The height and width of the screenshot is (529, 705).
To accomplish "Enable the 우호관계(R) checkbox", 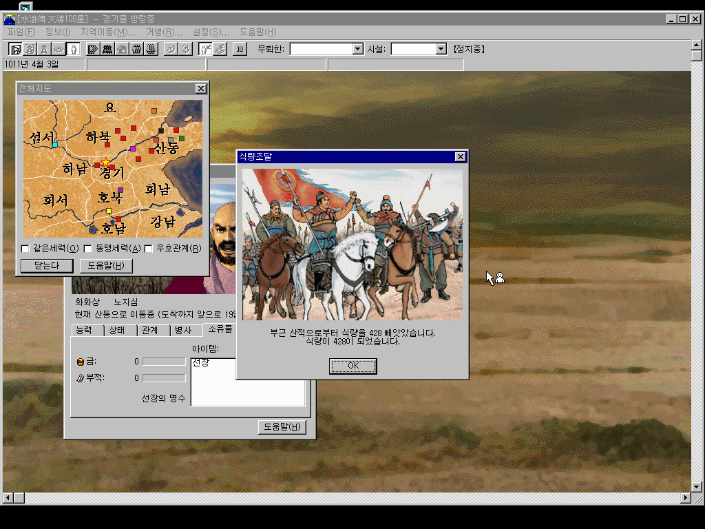I will tap(148, 249).
